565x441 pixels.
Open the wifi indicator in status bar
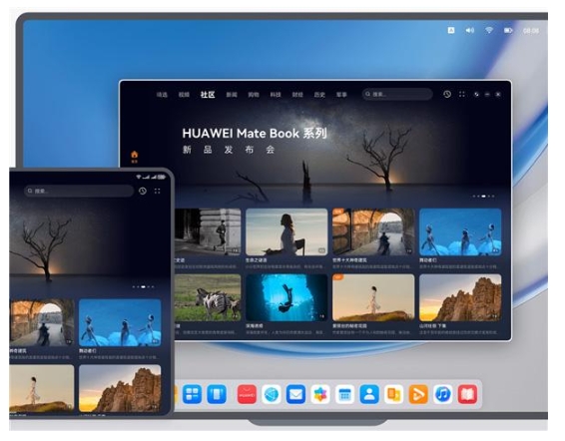coord(489,30)
